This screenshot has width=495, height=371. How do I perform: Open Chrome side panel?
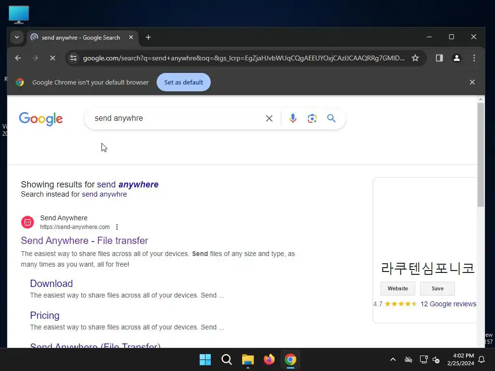coord(439,58)
